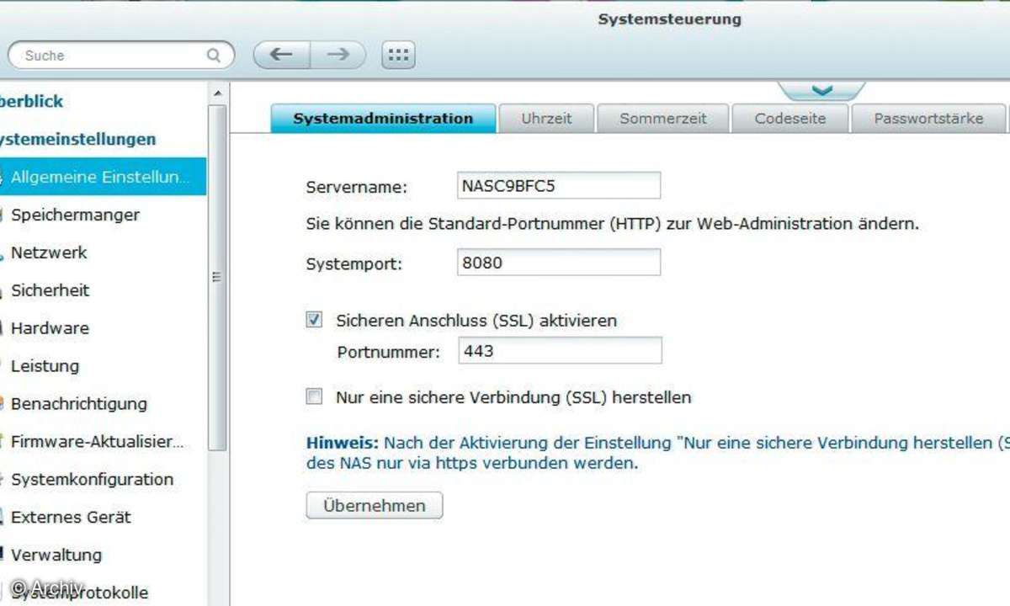
Task: Click the Übernehmen button
Action: coord(375,506)
